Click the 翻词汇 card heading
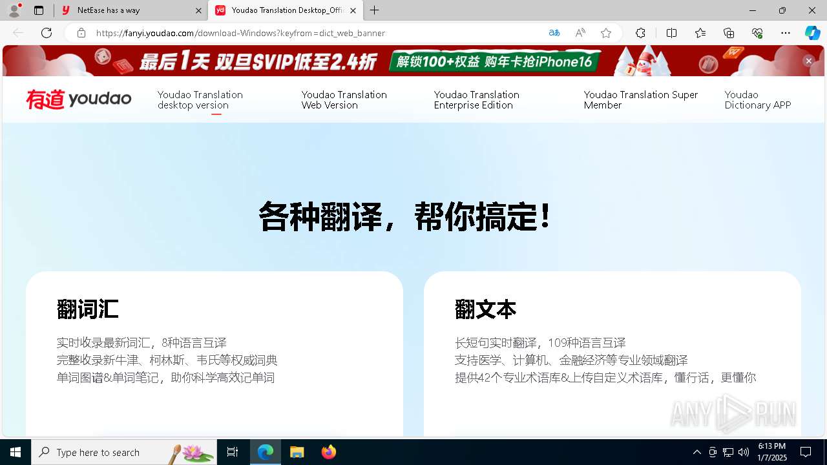 (88, 309)
